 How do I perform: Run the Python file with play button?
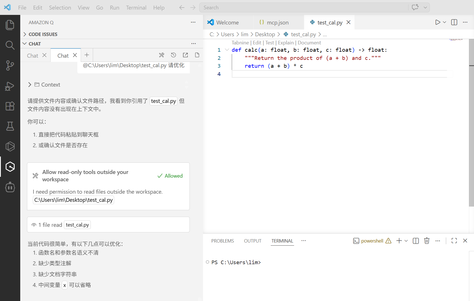click(437, 22)
